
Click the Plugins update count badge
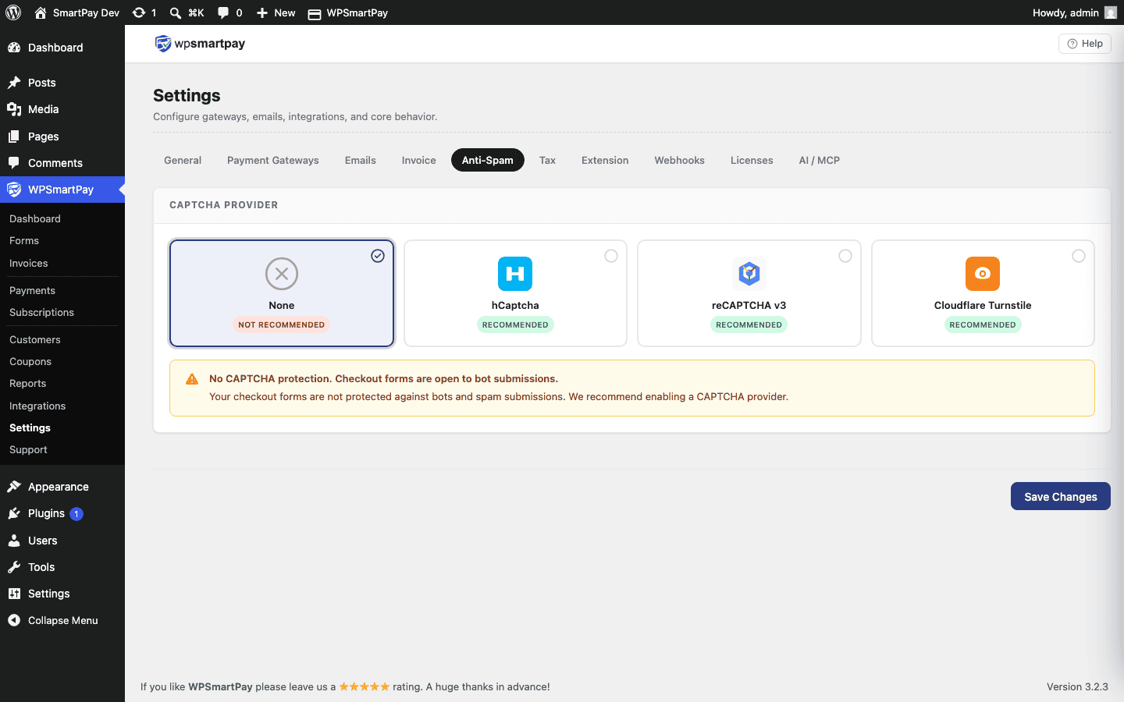click(x=76, y=514)
